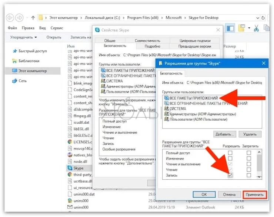274x217 pixels.
Task: Switch to Compatibility (Совместимость) tab
Action: pos(147,40)
